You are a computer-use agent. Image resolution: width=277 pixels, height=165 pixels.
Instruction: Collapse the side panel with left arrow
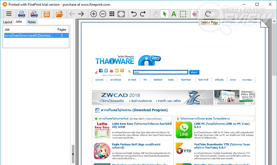[x=73, y=154]
